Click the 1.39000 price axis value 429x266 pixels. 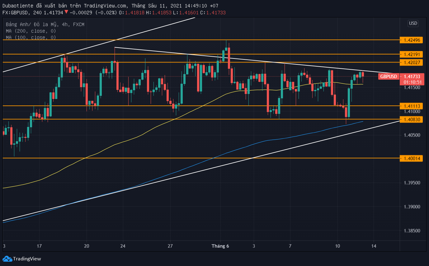pos(412,207)
